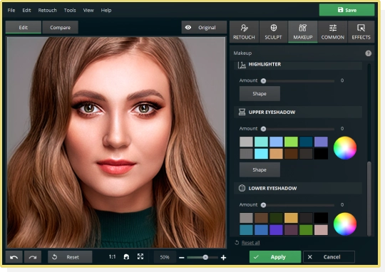
Task: Pick brown lower eyeshadow swatch
Action: 261,218
